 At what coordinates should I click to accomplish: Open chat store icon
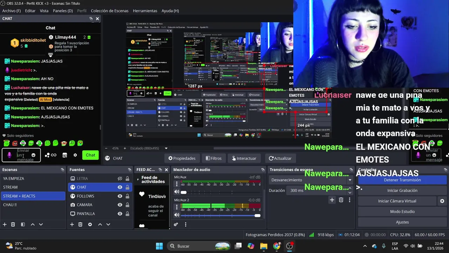point(65,155)
